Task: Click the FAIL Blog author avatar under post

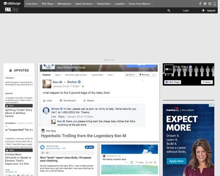Action: coord(43,131)
